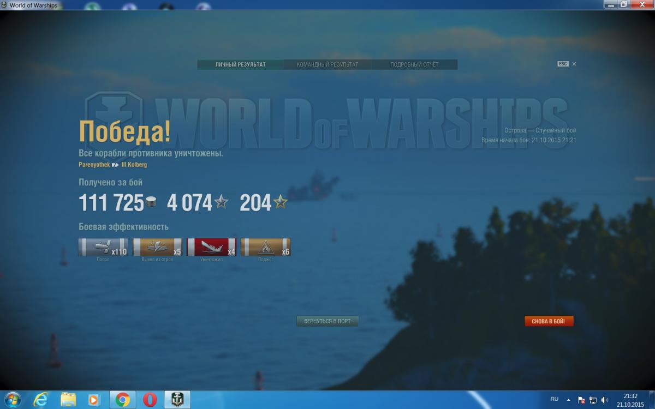Viewport: 655px width, 409px height.
Task: Switch to the Командный результат tab
Action: click(x=327, y=64)
